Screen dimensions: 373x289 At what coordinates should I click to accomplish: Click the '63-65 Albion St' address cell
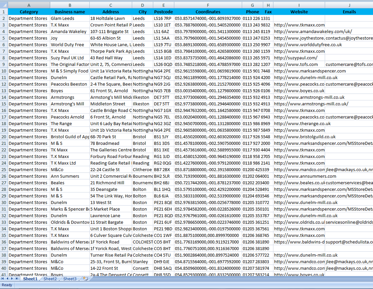pos(111,38)
